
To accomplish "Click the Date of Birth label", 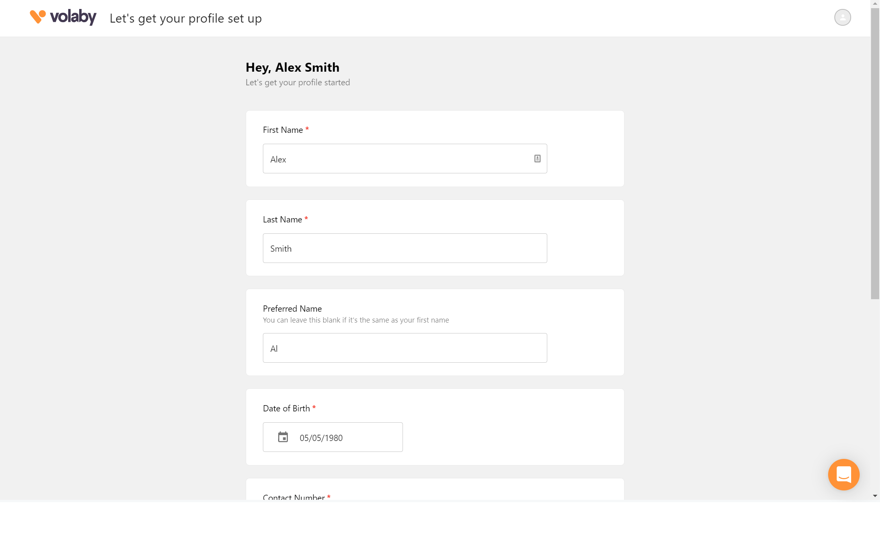I will point(287,408).
